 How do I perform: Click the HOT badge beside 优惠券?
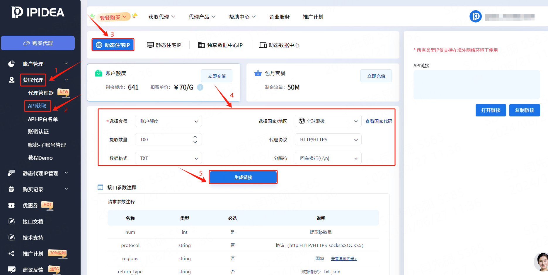(47, 205)
